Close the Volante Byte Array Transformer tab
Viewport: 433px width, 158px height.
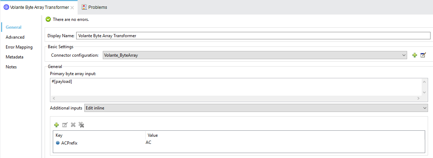[72, 7]
